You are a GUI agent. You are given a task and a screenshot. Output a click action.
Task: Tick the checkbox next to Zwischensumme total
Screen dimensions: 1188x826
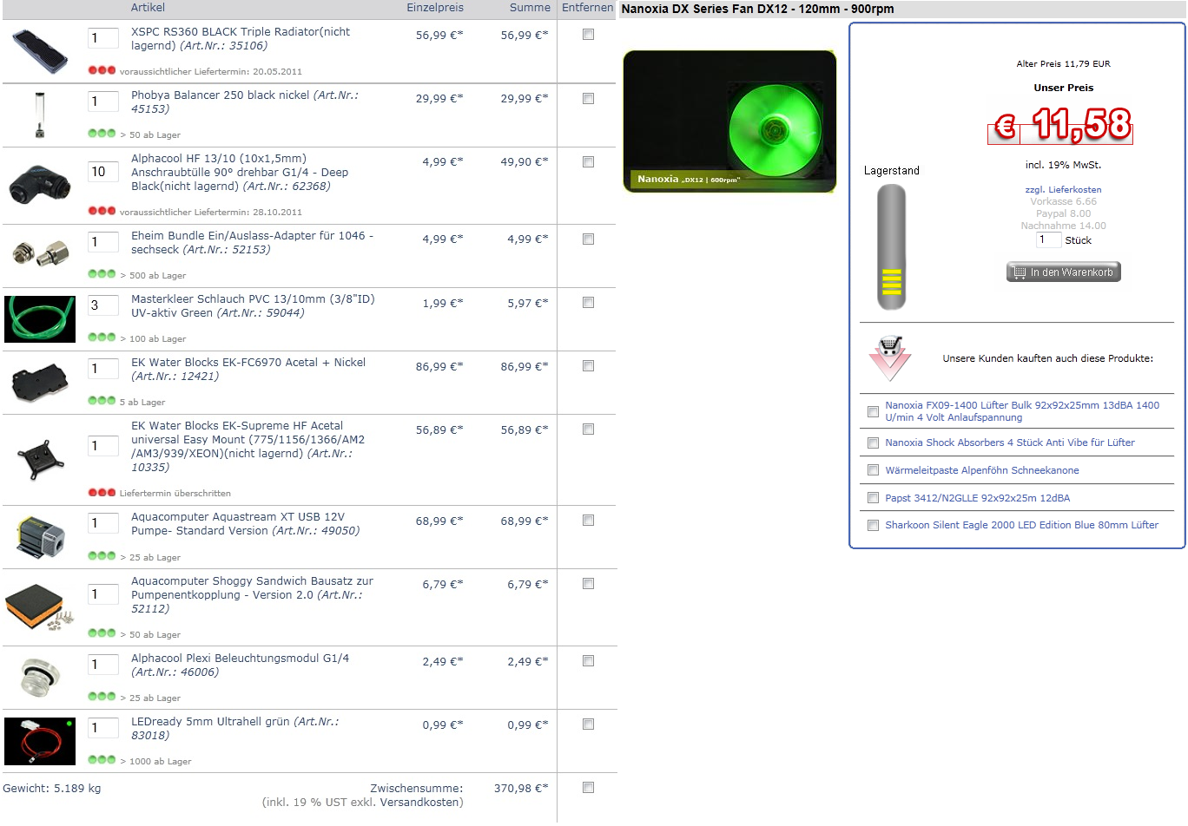coord(588,787)
